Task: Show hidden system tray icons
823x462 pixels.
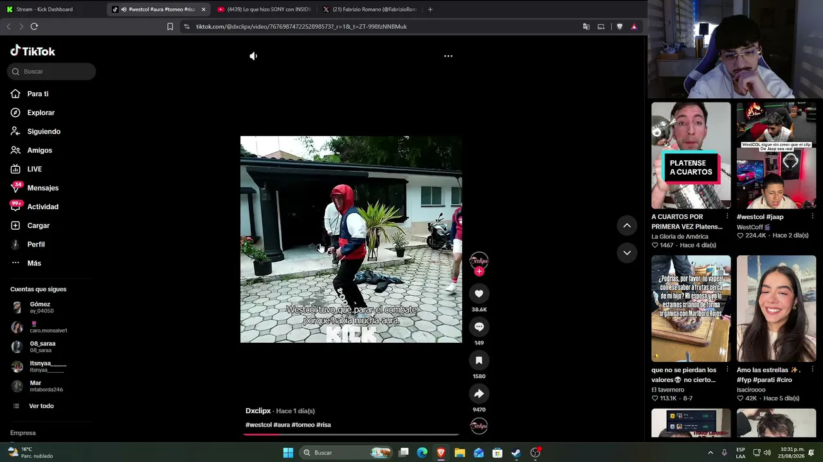Action: click(x=710, y=452)
